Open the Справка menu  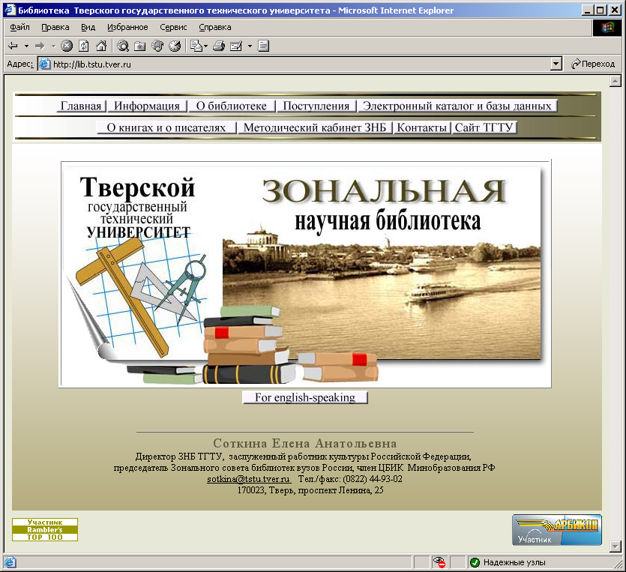[215, 27]
